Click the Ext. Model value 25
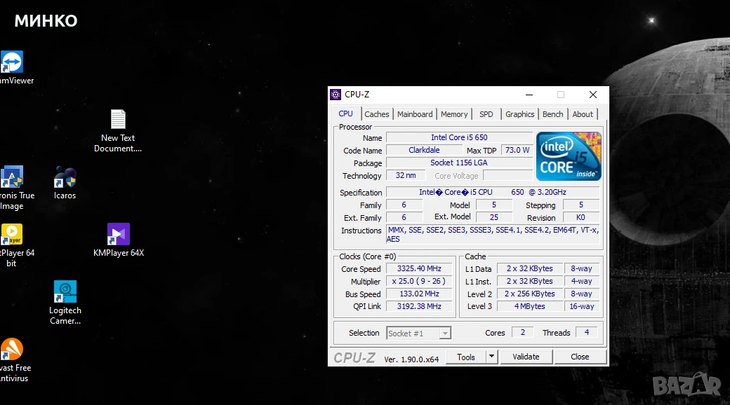 click(494, 218)
